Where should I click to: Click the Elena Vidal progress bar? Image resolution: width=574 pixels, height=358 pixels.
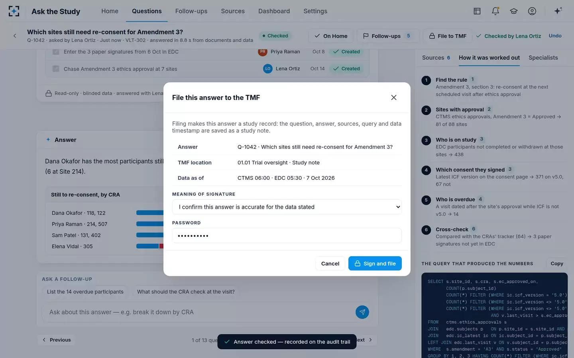(150, 246)
